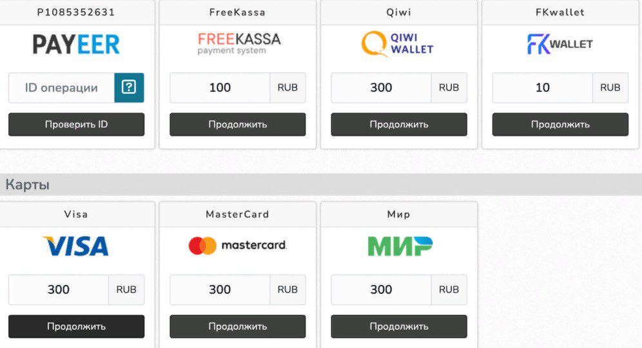Click the FK Wallet logo
The height and width of the screenshot is (348, 642).
pos(559,44)
